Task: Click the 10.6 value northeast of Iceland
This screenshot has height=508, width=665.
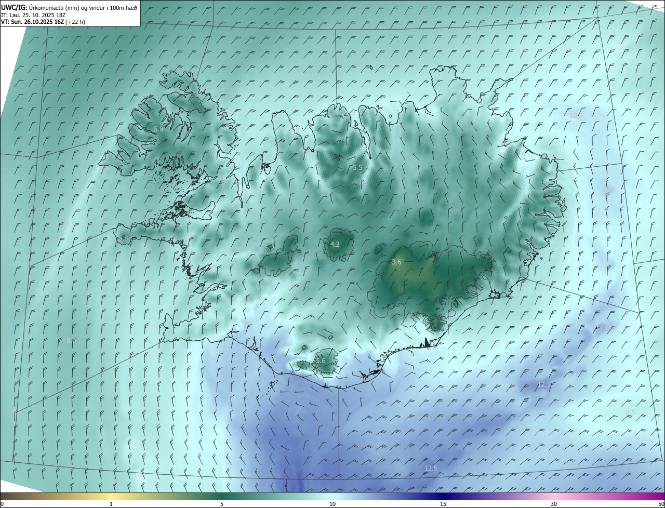Action: tap(576, 115)
